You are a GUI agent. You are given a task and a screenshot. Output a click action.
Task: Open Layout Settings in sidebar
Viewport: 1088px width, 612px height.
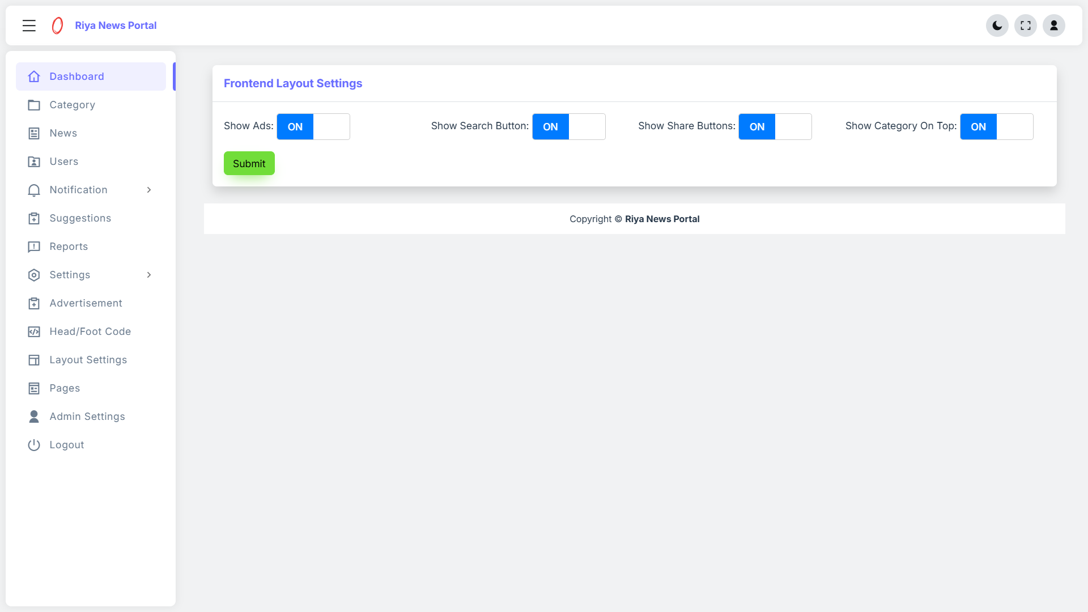(x=88, y=360)
